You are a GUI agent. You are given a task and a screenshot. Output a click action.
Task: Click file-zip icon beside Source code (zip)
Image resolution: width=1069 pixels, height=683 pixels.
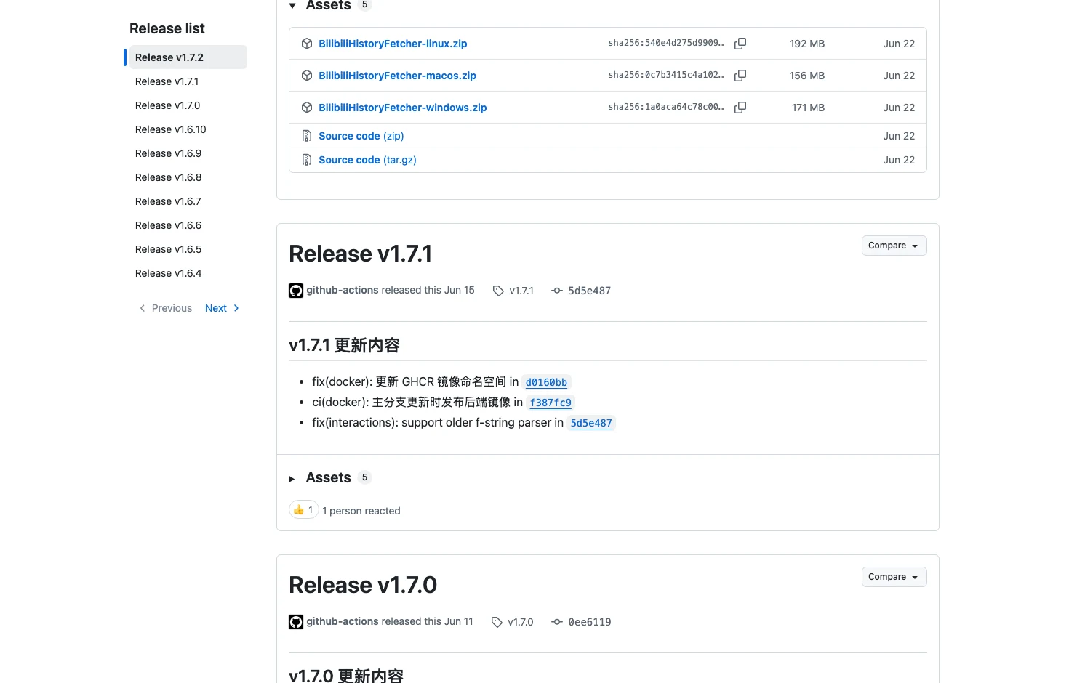tap(307, 136)
